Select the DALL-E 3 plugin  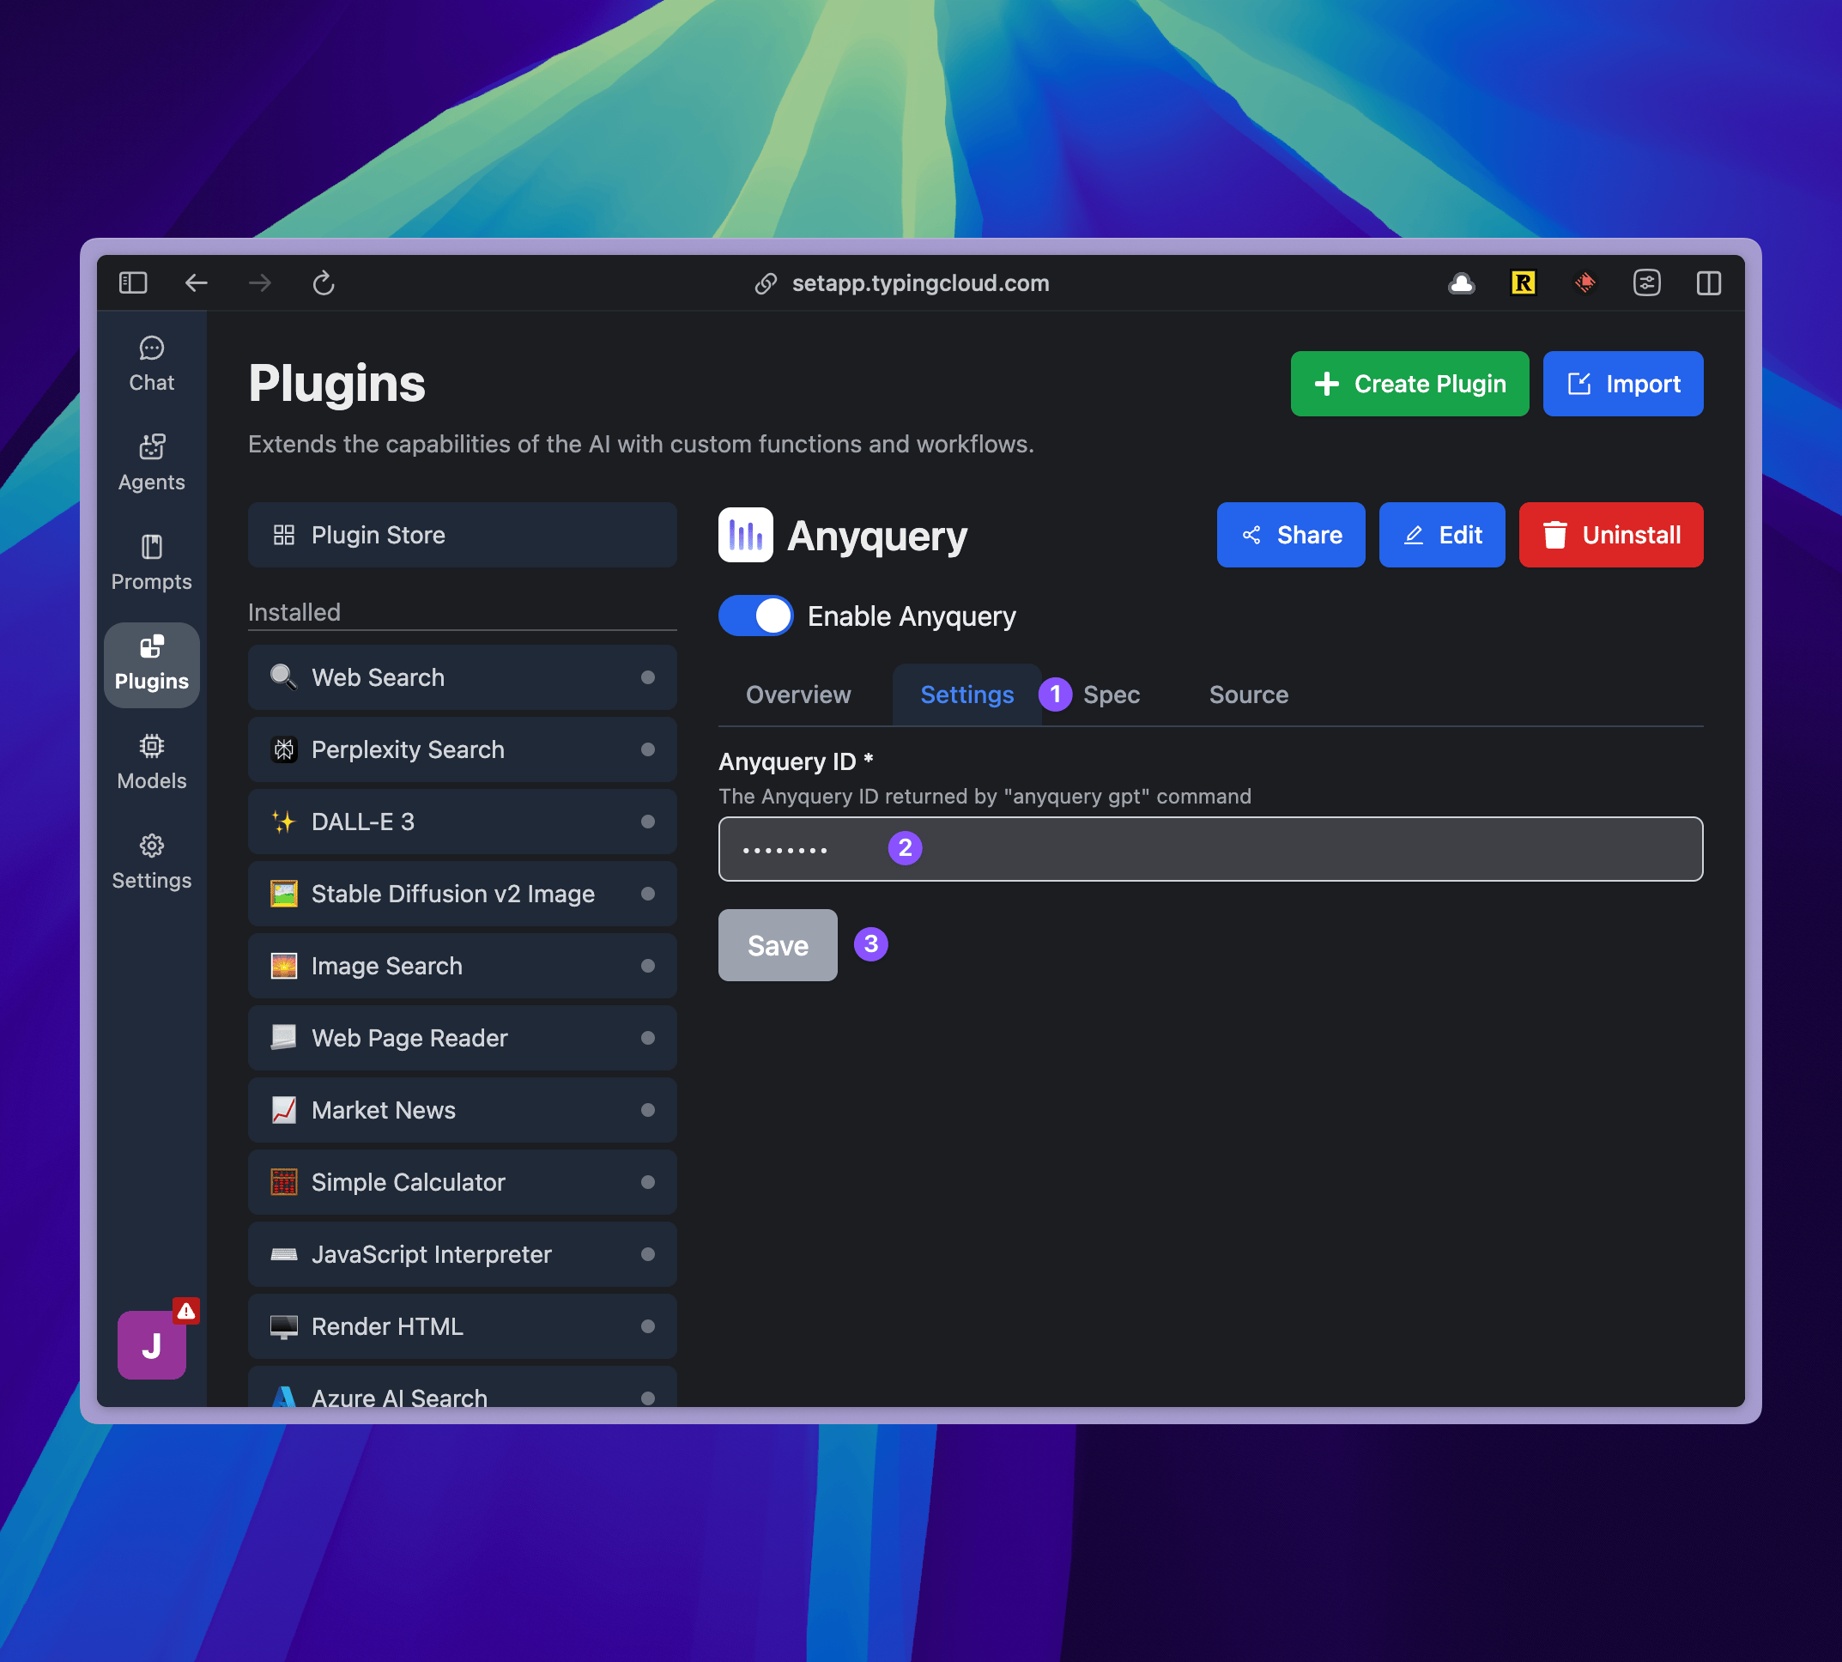(x=462, y=822)
